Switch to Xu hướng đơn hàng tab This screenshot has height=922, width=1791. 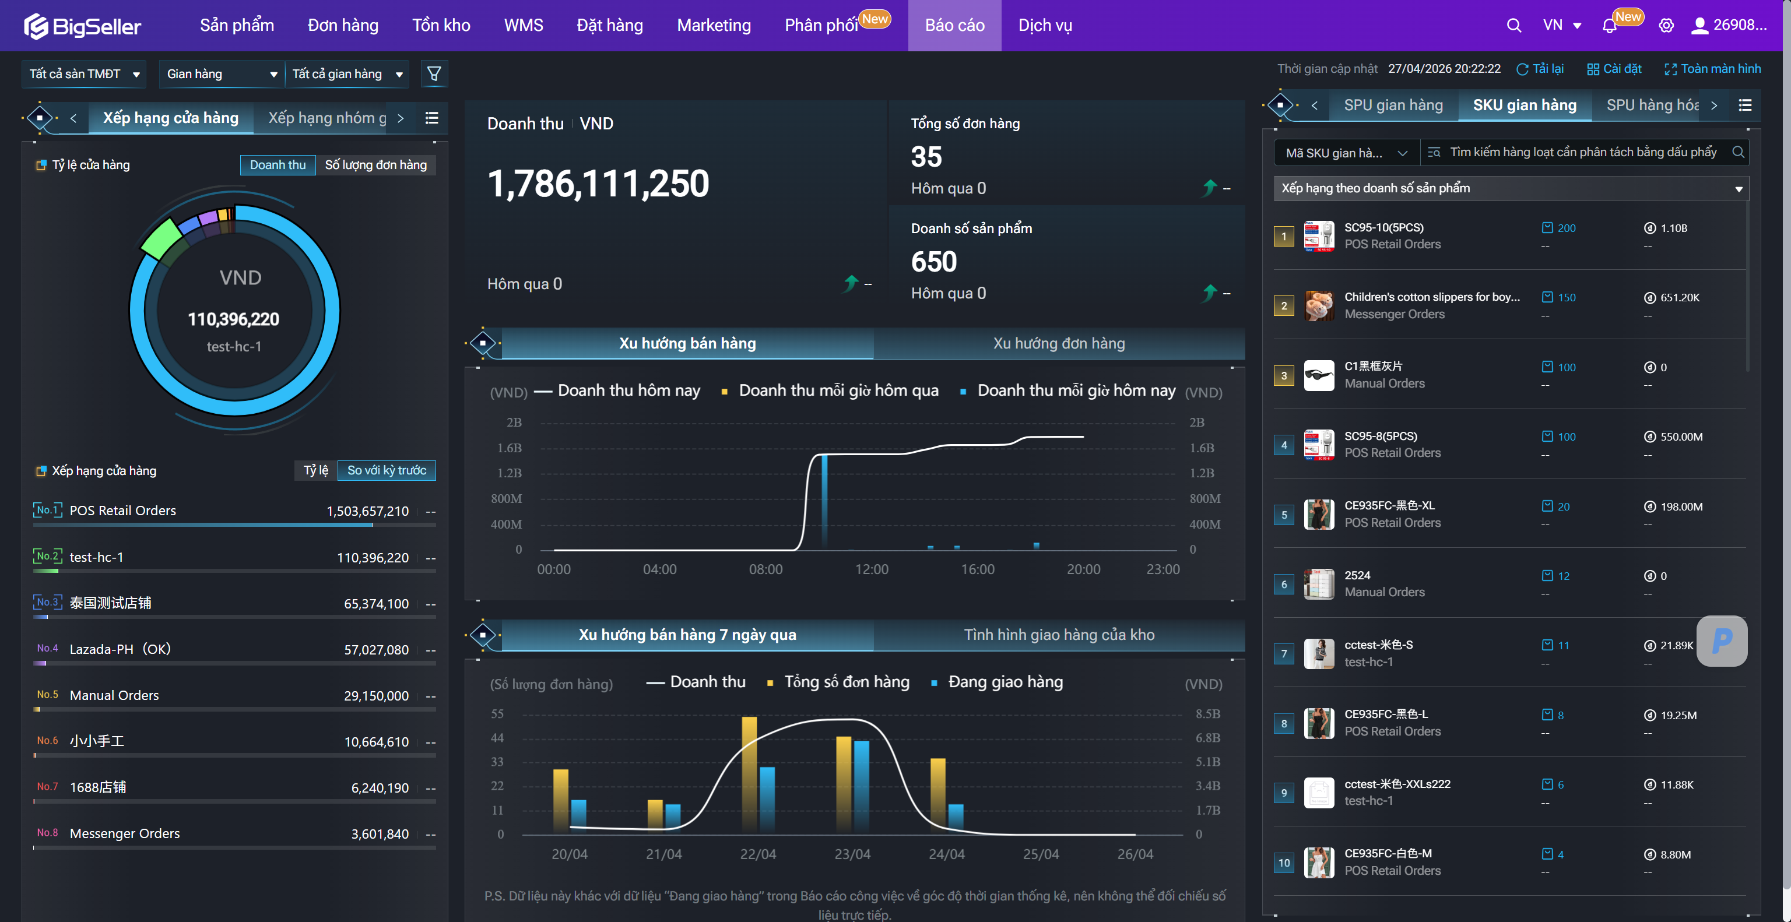coord(1058,343)
